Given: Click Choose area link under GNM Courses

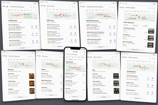Looking at the screenshot, I should tap(53, 22).
